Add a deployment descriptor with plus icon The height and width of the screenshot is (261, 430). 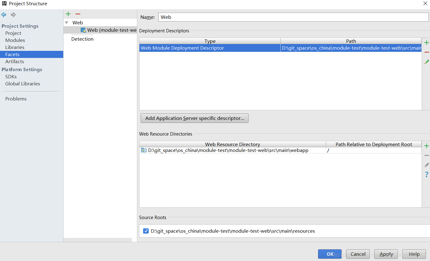tap(427, 43)
